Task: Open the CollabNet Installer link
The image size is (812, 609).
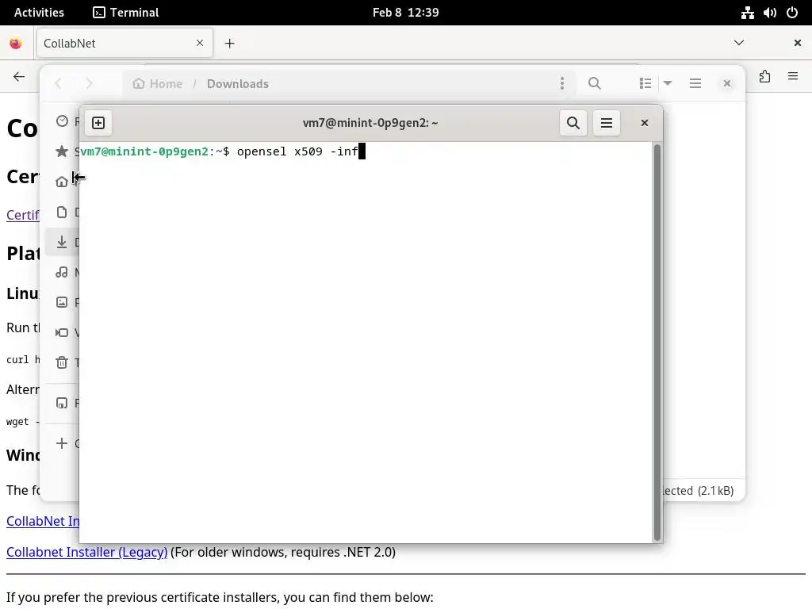Action: (x=43, y=521)
